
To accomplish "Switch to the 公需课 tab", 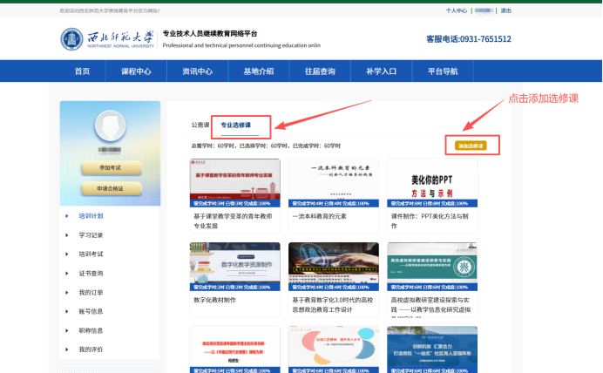I will click(200, 125).
